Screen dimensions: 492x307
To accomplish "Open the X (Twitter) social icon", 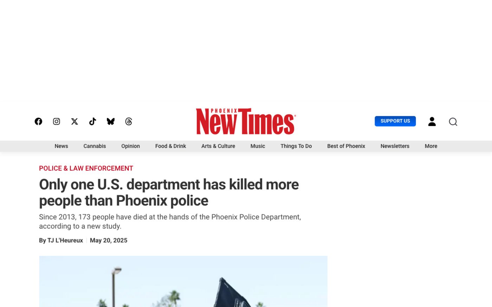I will pyautogui.click(x=75, y=121).
